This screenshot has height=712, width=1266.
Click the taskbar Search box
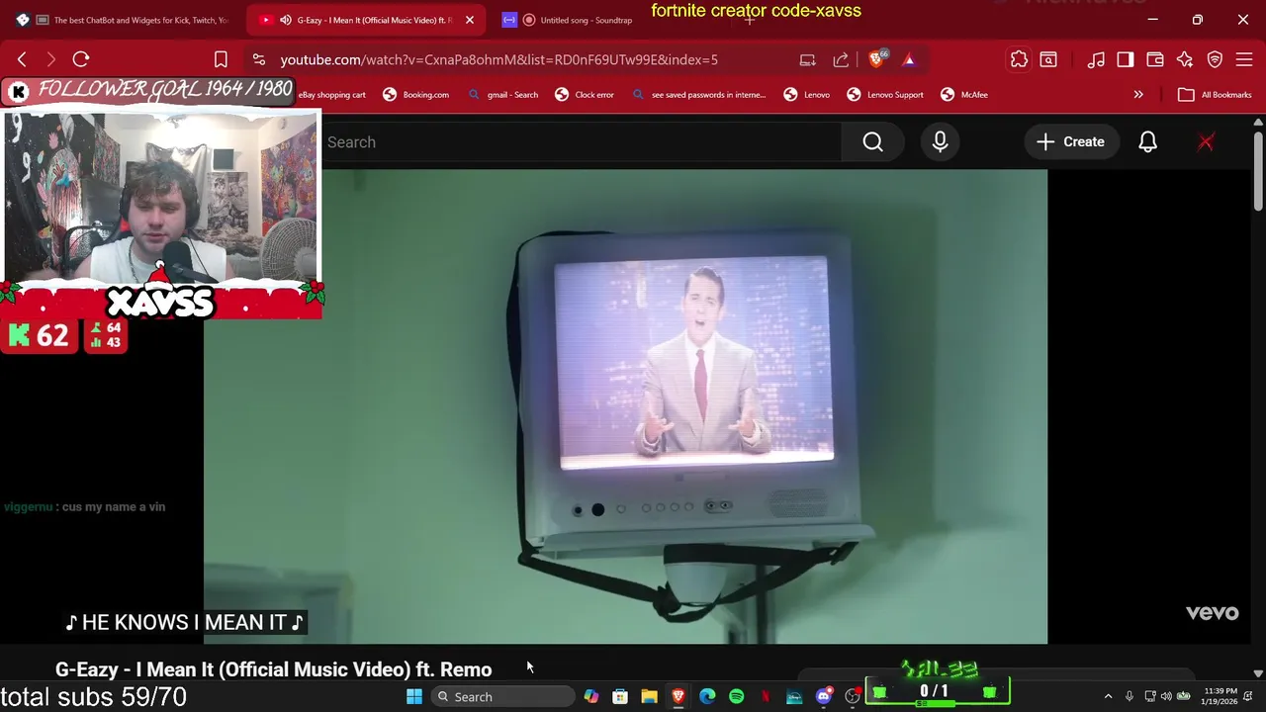(x=504, y=697)
